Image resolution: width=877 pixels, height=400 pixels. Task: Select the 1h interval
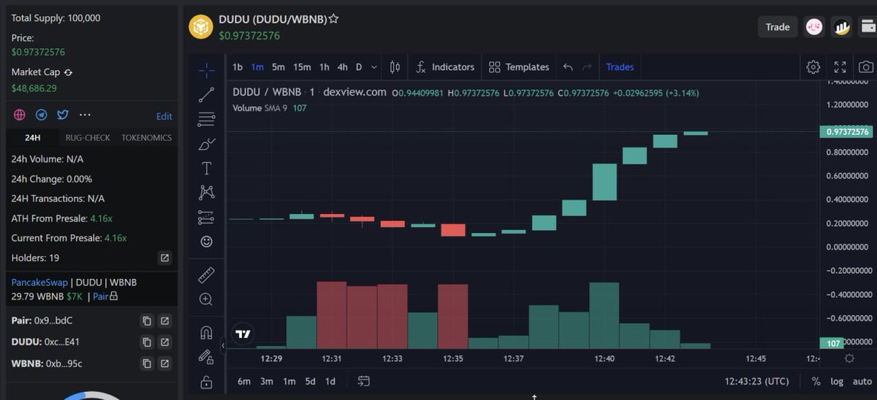point(324,67)
